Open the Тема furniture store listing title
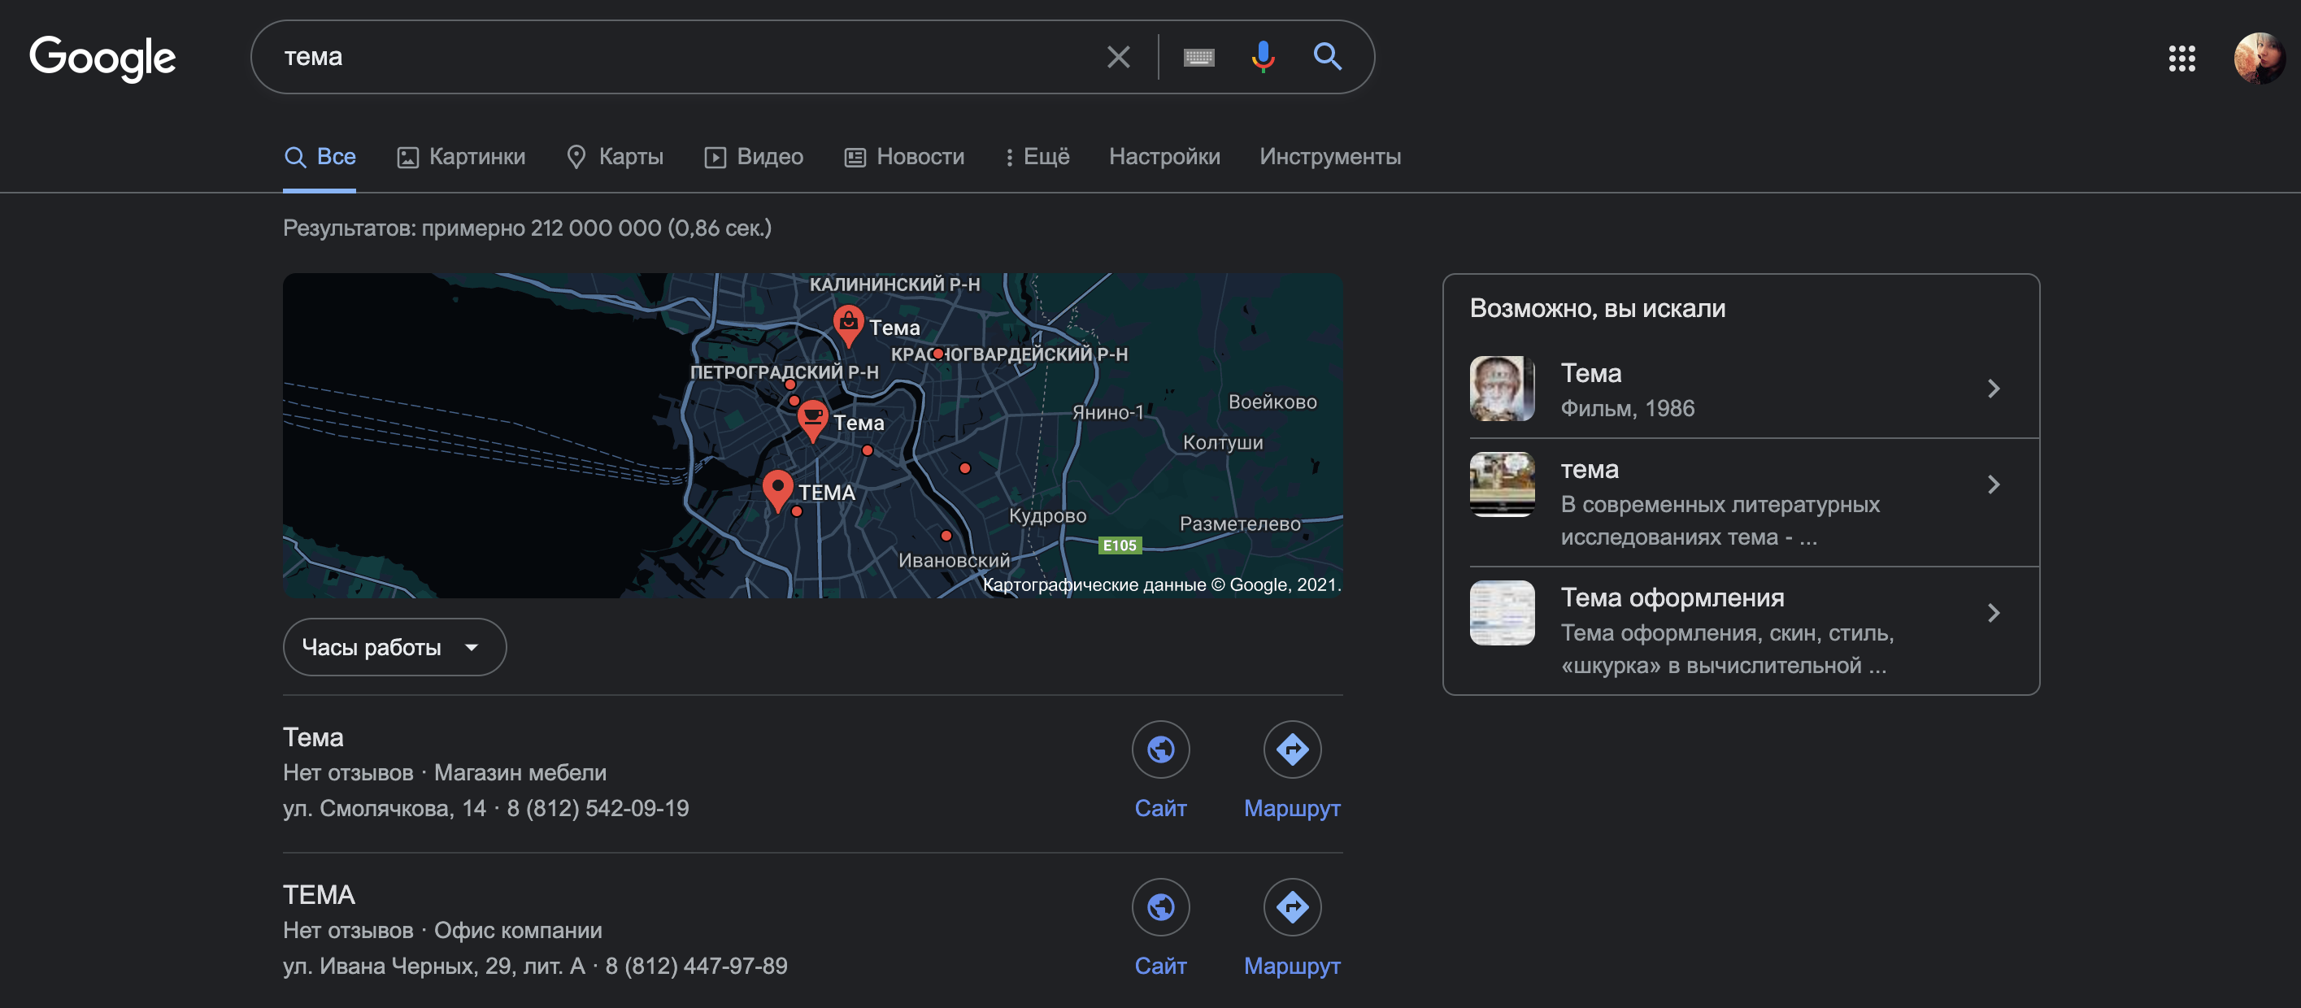Image resolution: width=2301 pixels, height=1008 pixels. point(314,737)
